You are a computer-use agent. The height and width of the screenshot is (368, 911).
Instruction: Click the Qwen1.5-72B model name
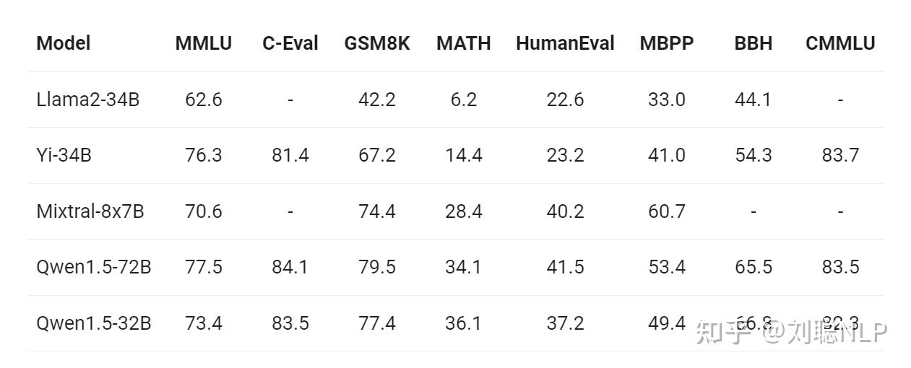pyautogui.click(x=94, y=267)
